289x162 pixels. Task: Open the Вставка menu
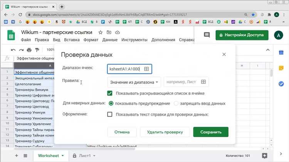coord(72,40)
